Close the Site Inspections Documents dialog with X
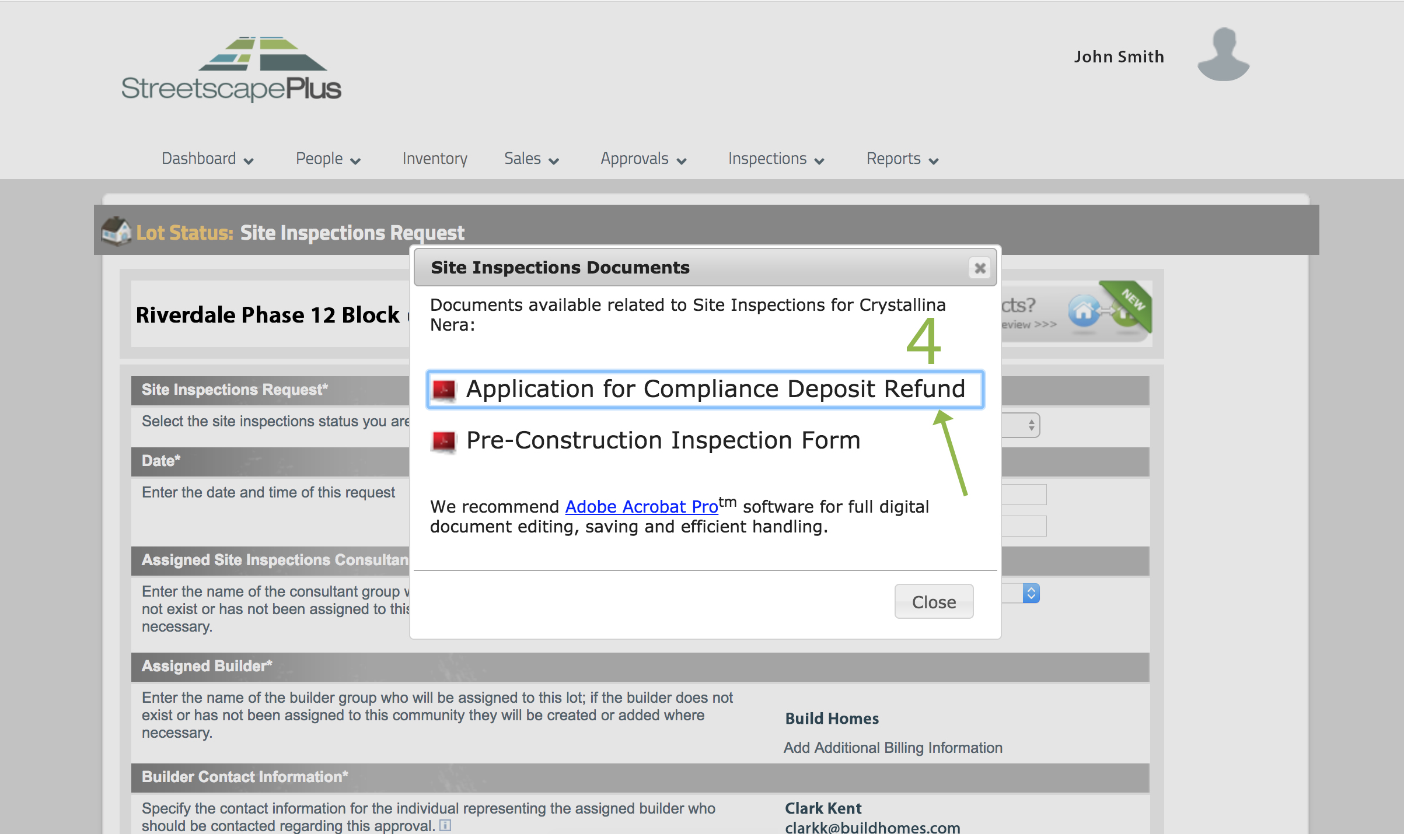This screenshot has height=834, width=1404. pyautogui.click(x=980, y=268)
